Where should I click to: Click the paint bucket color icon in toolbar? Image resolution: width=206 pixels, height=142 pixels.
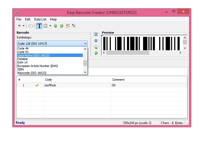(x=68, y=26)
